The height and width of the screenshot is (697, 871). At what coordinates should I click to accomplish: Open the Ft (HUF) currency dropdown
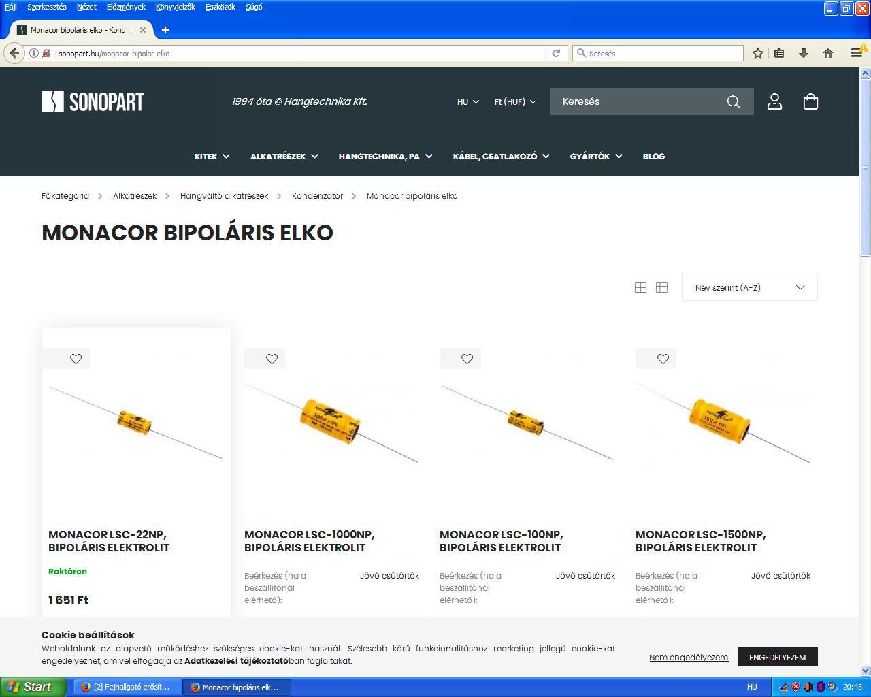(515, 101)
